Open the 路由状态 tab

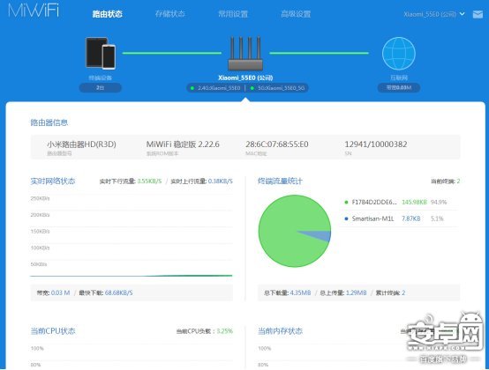click(107, 14)
